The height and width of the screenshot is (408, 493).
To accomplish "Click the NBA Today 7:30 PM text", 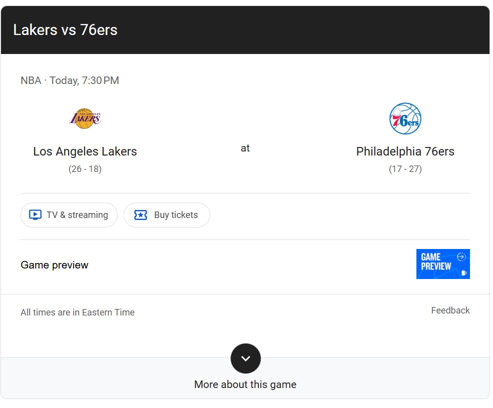I will 70,80.
